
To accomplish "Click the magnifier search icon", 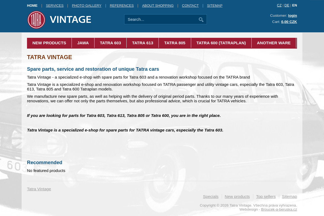I will [x=201, y=19].
